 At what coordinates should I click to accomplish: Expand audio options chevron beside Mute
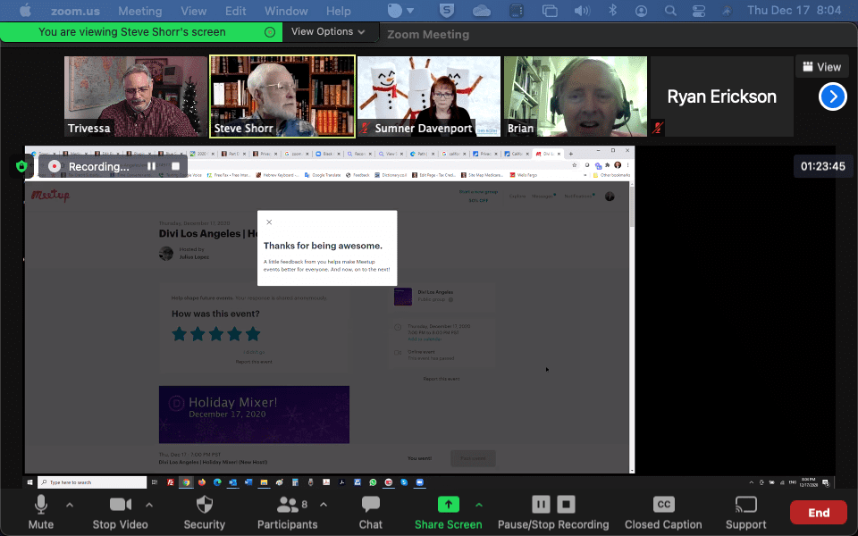tap(70, 505)
